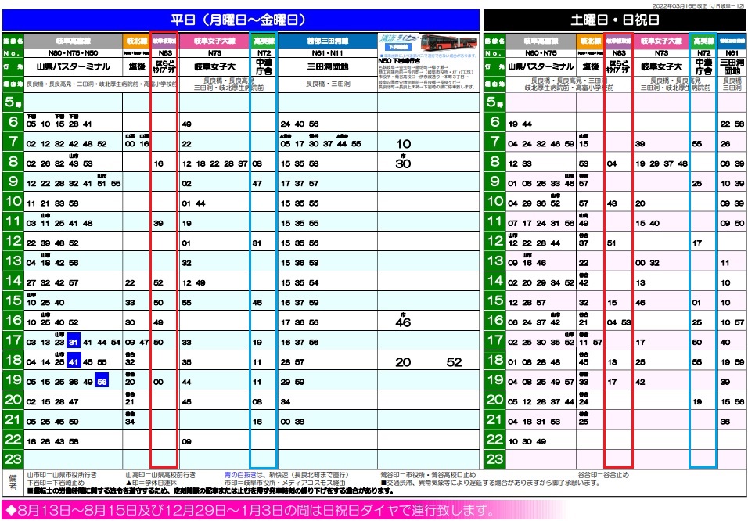This screenshot has width=748, height=521.
Task: Click the pink holiday schedule notice banner
Action: tap(250, 511)
